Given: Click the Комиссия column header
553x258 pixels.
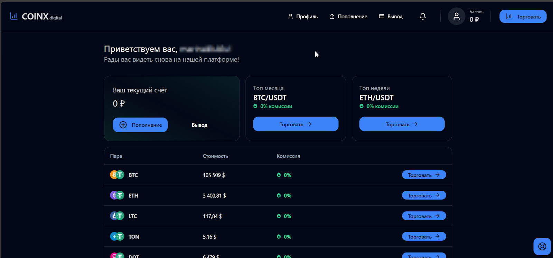Looking at the screenshot, I should point(288,156).
